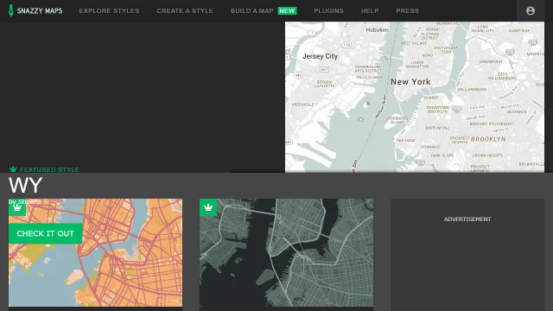Click Jersey City label on map

click(320, 56)
